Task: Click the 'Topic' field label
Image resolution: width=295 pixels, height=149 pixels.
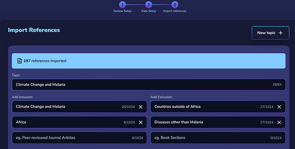Action: (x=16, y=75)
